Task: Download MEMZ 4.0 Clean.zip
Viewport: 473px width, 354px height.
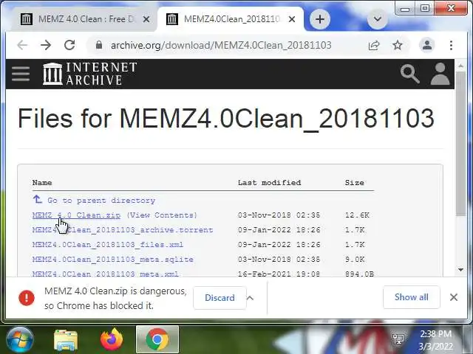Action: click(76, 215)
